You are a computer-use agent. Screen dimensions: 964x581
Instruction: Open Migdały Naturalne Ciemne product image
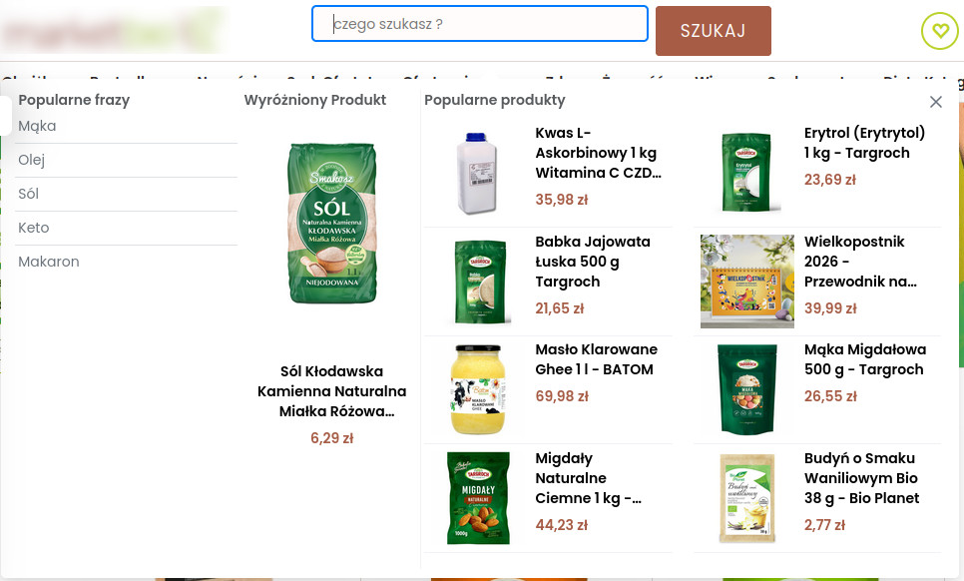click(x=478, y=498)
